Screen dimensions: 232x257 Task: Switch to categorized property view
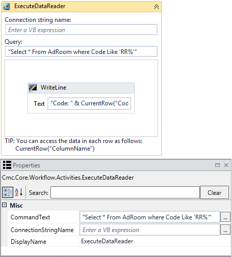pos(8,192)
